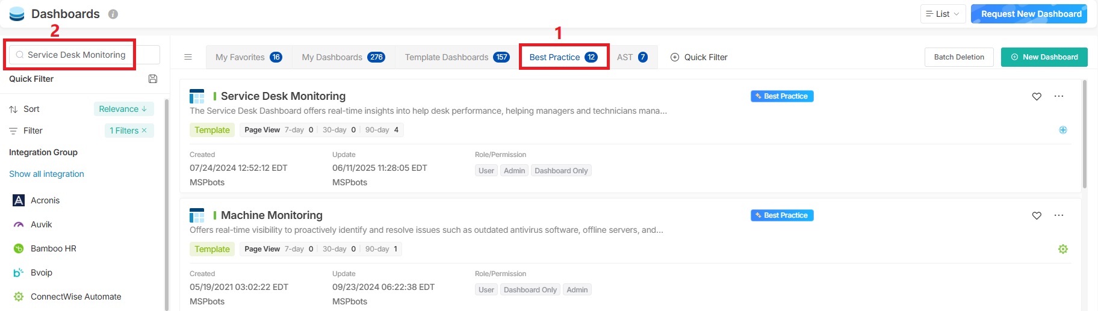Image resolution: width=1098 pixels, height=311 pixels.
Task: Open more options for Machine Monitoring
Action: click(x=1059, y=215)
